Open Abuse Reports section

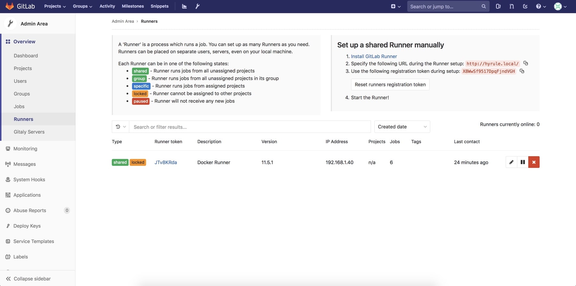pyautogui.click(x=30, y=210)
